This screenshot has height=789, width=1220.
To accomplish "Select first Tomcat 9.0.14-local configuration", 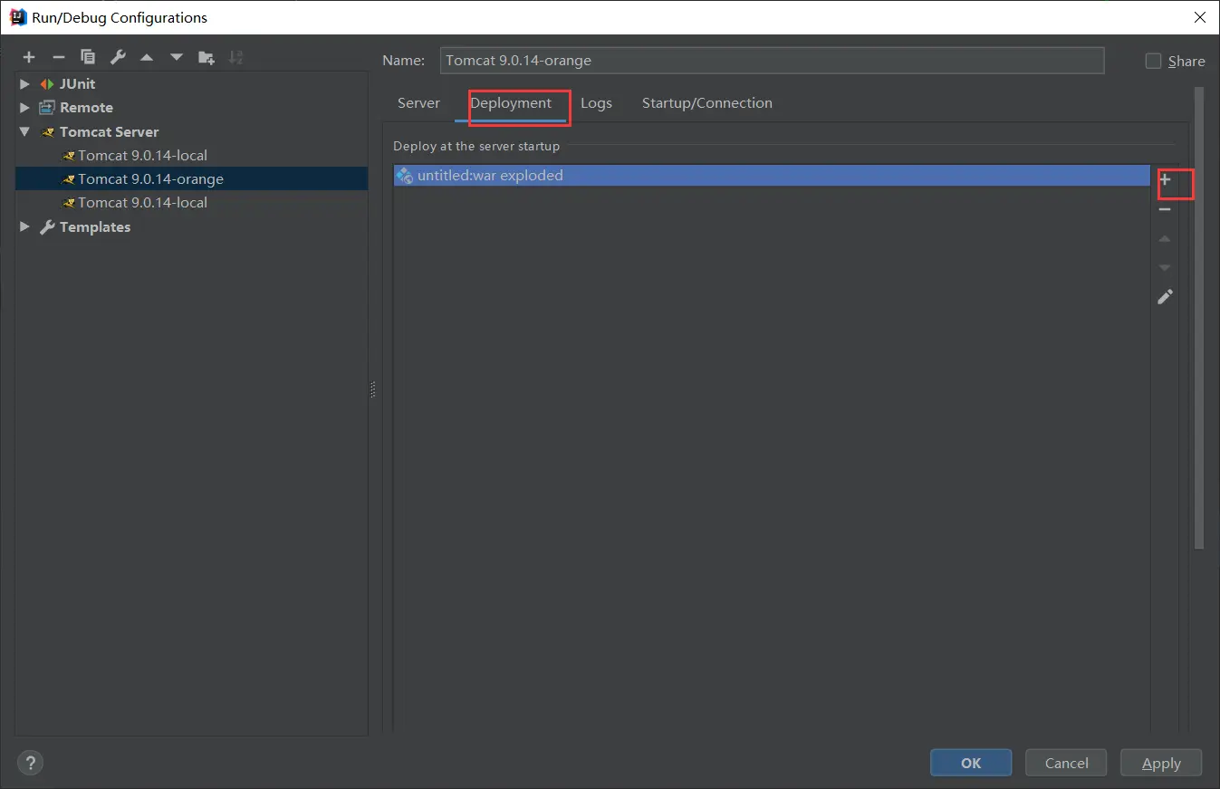I will [142, 155].
